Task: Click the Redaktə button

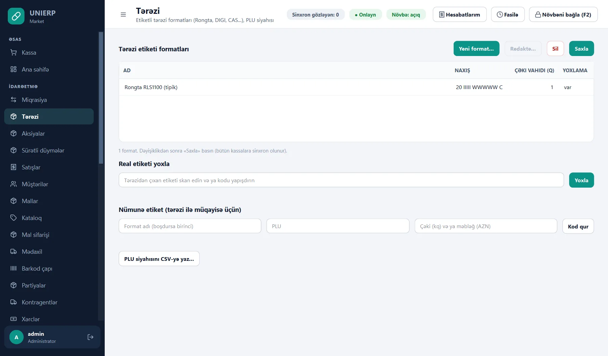Action: [x=523, y=49]
